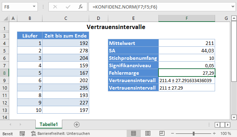Screen dimensions: 237x137
Task: Zoom out with minus button
Action: tap(173, 133)
